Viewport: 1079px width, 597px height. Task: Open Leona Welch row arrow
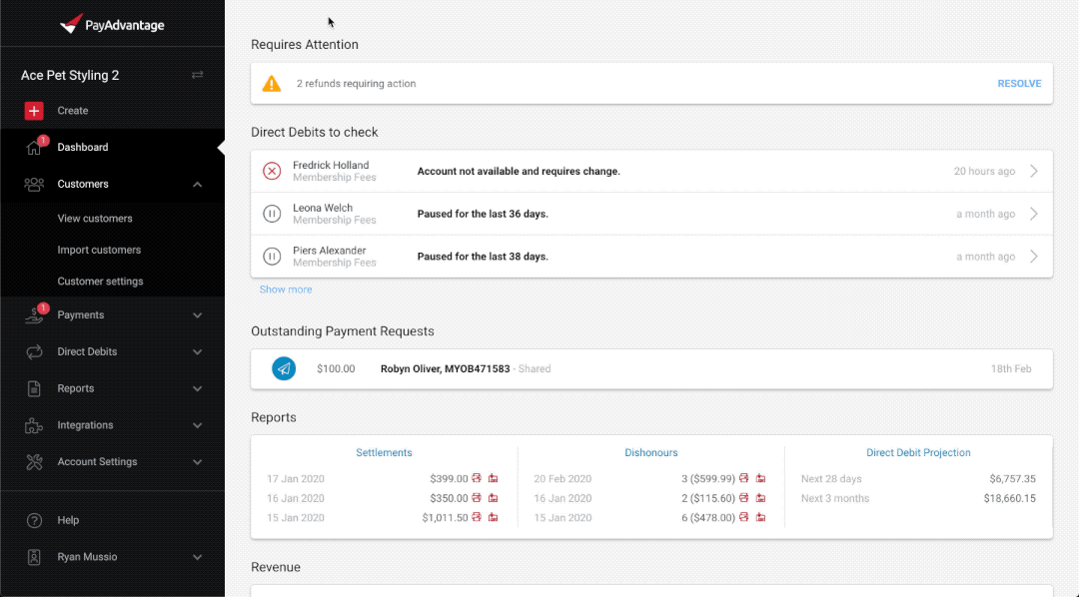1034,214
